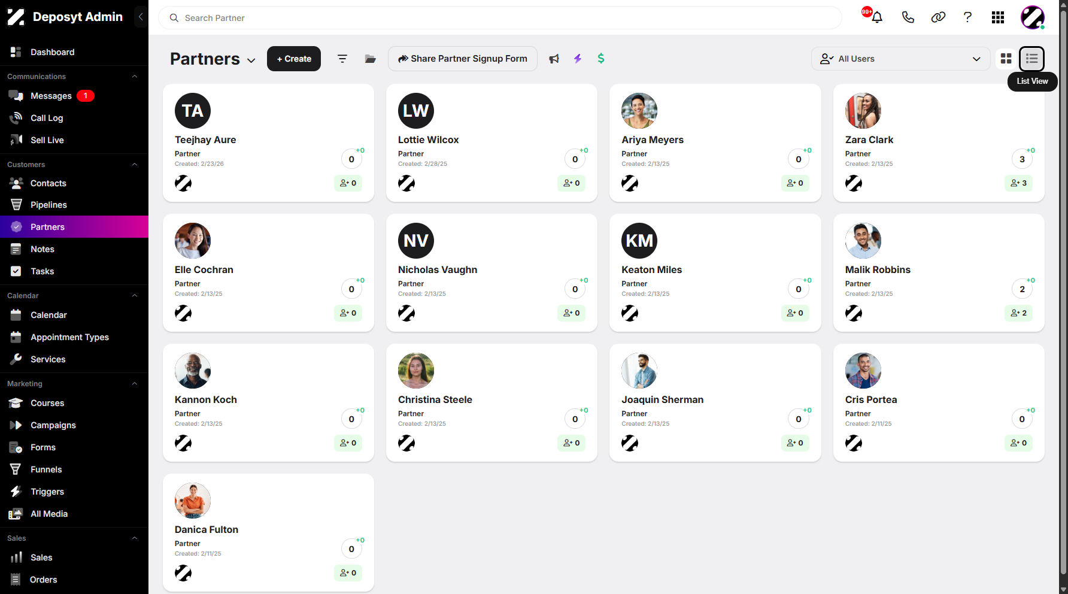Switch to grid card view layout
The height and width of the screenshot is (594, 1068).
(x=1006, y=59)
